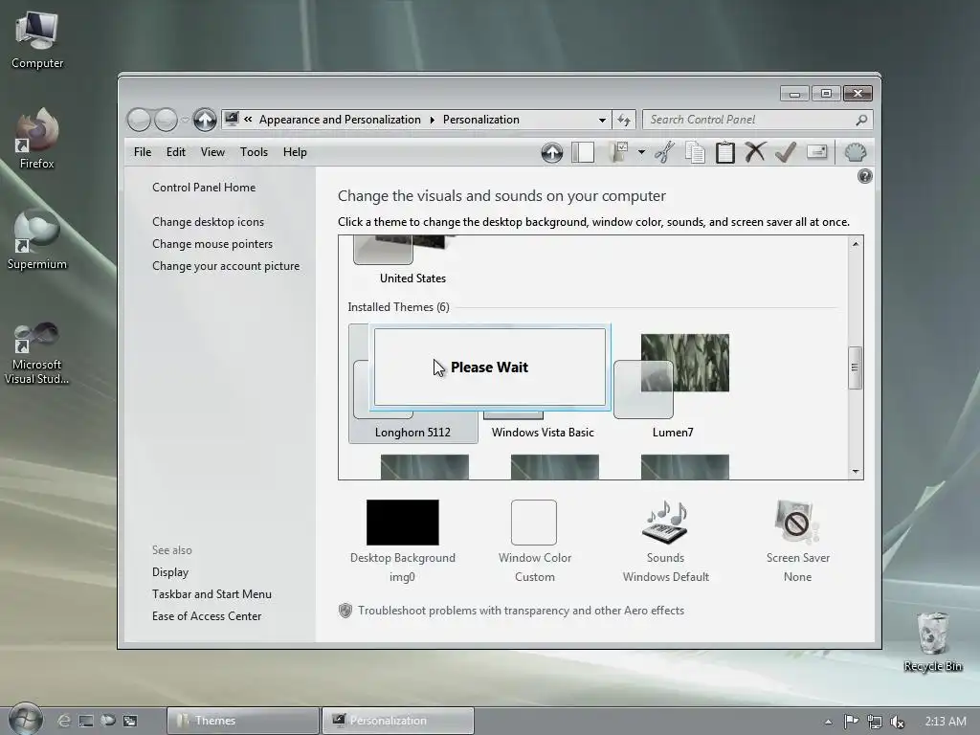Click theme list scrollbar up arrow
The width and height of the screenshot is (980, 735).
click(855, 244)
